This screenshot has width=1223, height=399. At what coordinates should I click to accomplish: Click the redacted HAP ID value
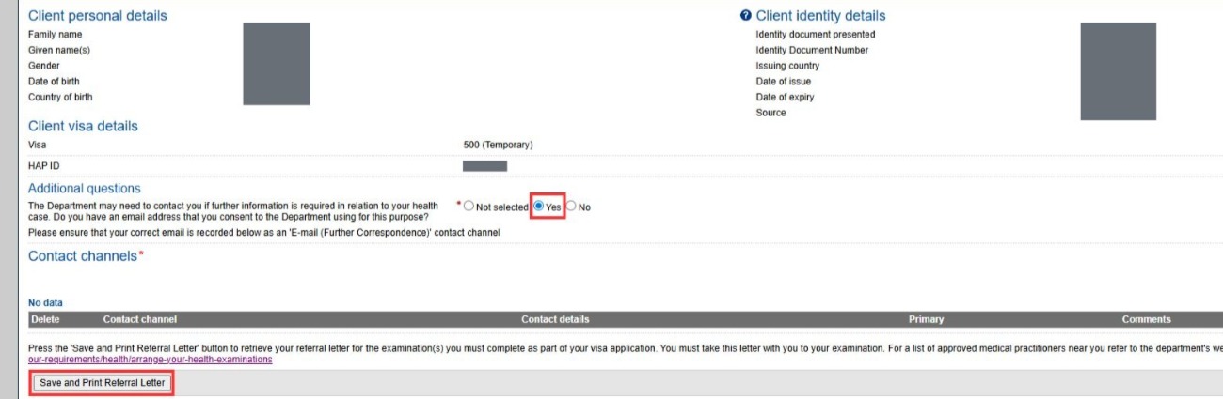click(484, 166)
